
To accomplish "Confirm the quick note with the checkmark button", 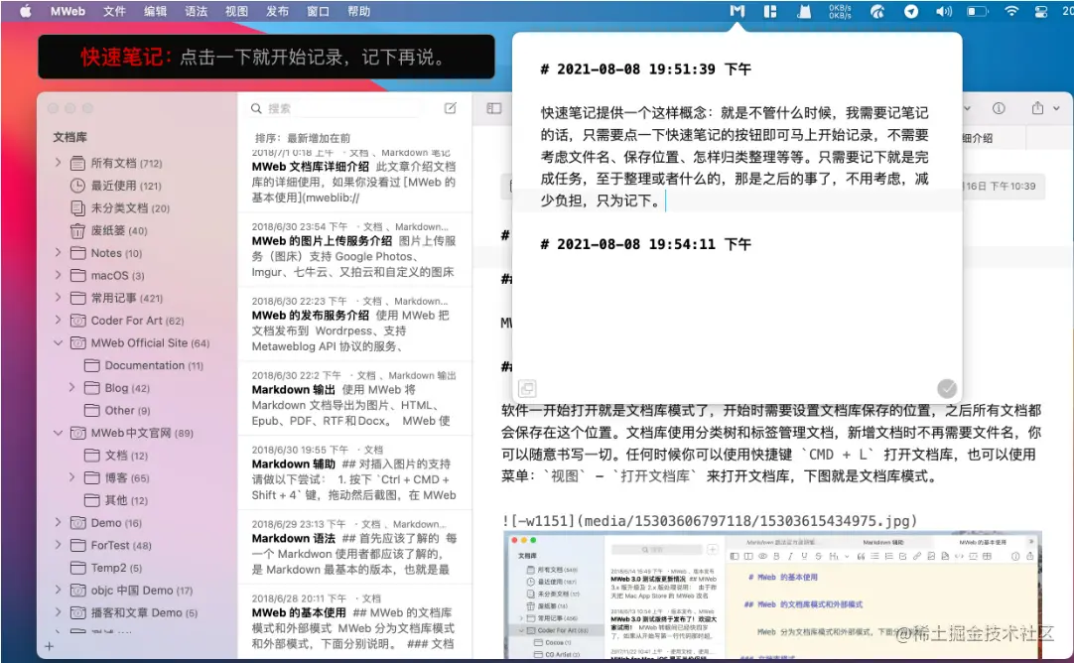I will coord(947,389).
